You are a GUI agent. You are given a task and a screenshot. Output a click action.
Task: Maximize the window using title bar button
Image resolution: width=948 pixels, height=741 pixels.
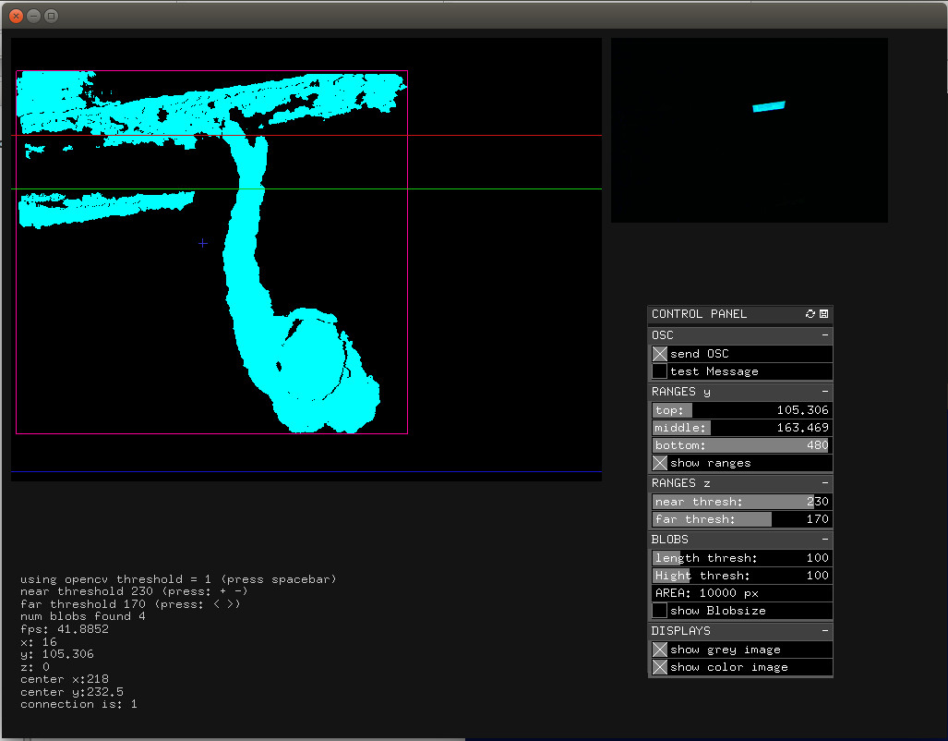pos(51,16)
